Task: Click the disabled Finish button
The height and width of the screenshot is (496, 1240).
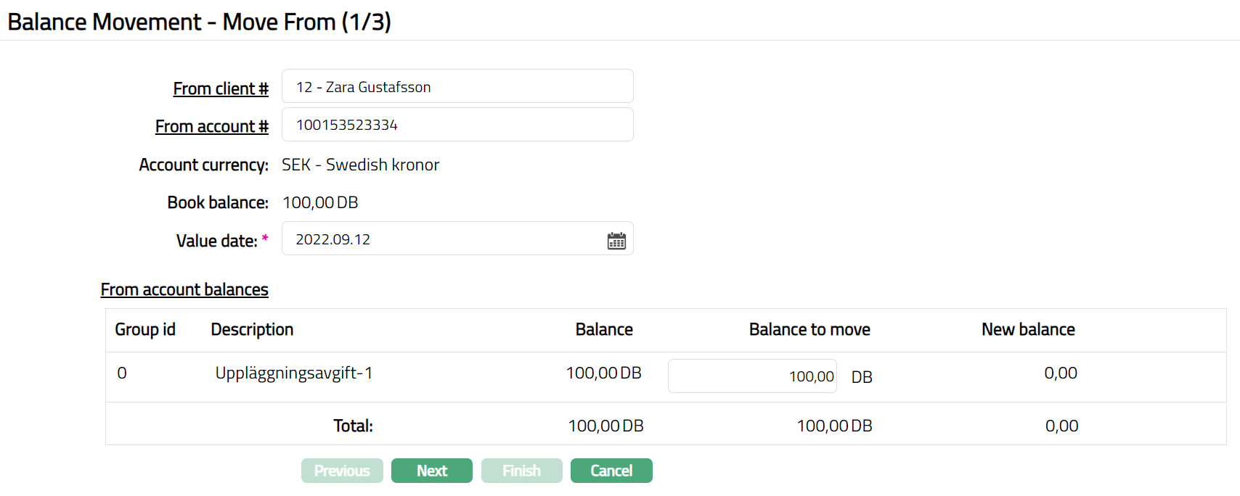Action: point(521,471)
